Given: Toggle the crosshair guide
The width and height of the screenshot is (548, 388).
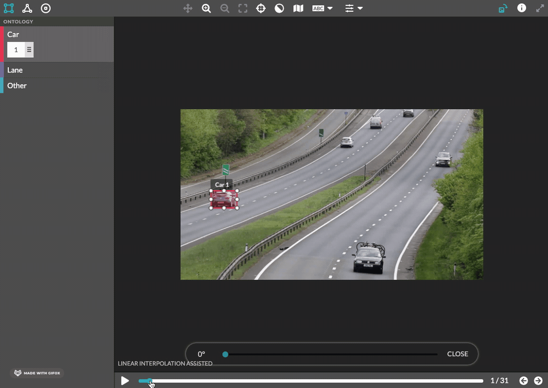Looking at the screenshot, I should point(261,8).
